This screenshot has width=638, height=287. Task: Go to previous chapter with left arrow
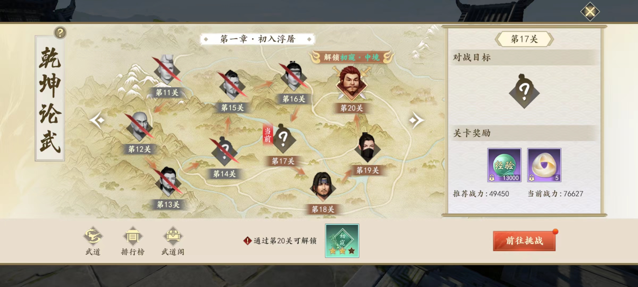[x=97, y=120]
